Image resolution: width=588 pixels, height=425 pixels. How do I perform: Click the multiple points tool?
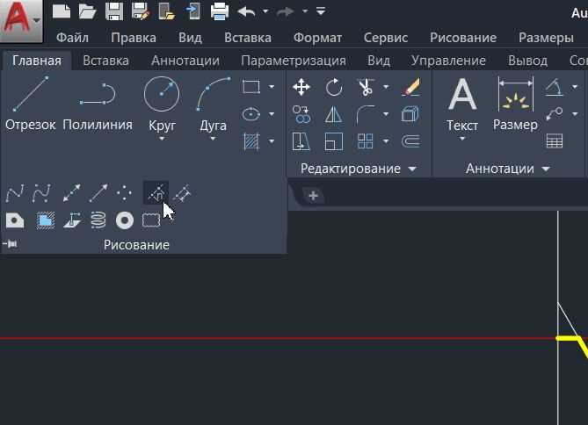click(x=124, y=193)
